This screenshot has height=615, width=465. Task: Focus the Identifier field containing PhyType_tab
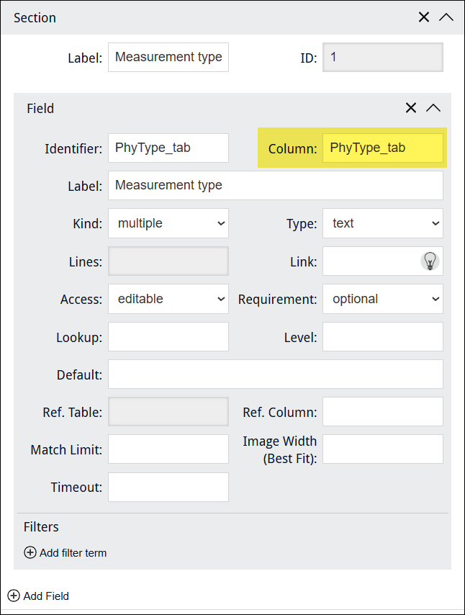(x=168, y=148)
